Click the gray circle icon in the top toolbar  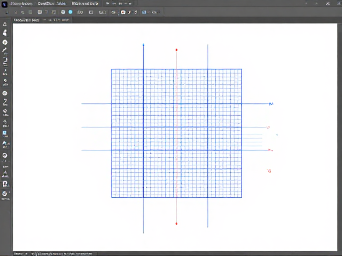click(x=63, y=12)
